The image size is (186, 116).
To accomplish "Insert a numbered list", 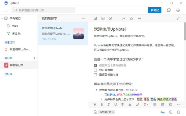I will [163, 105].
